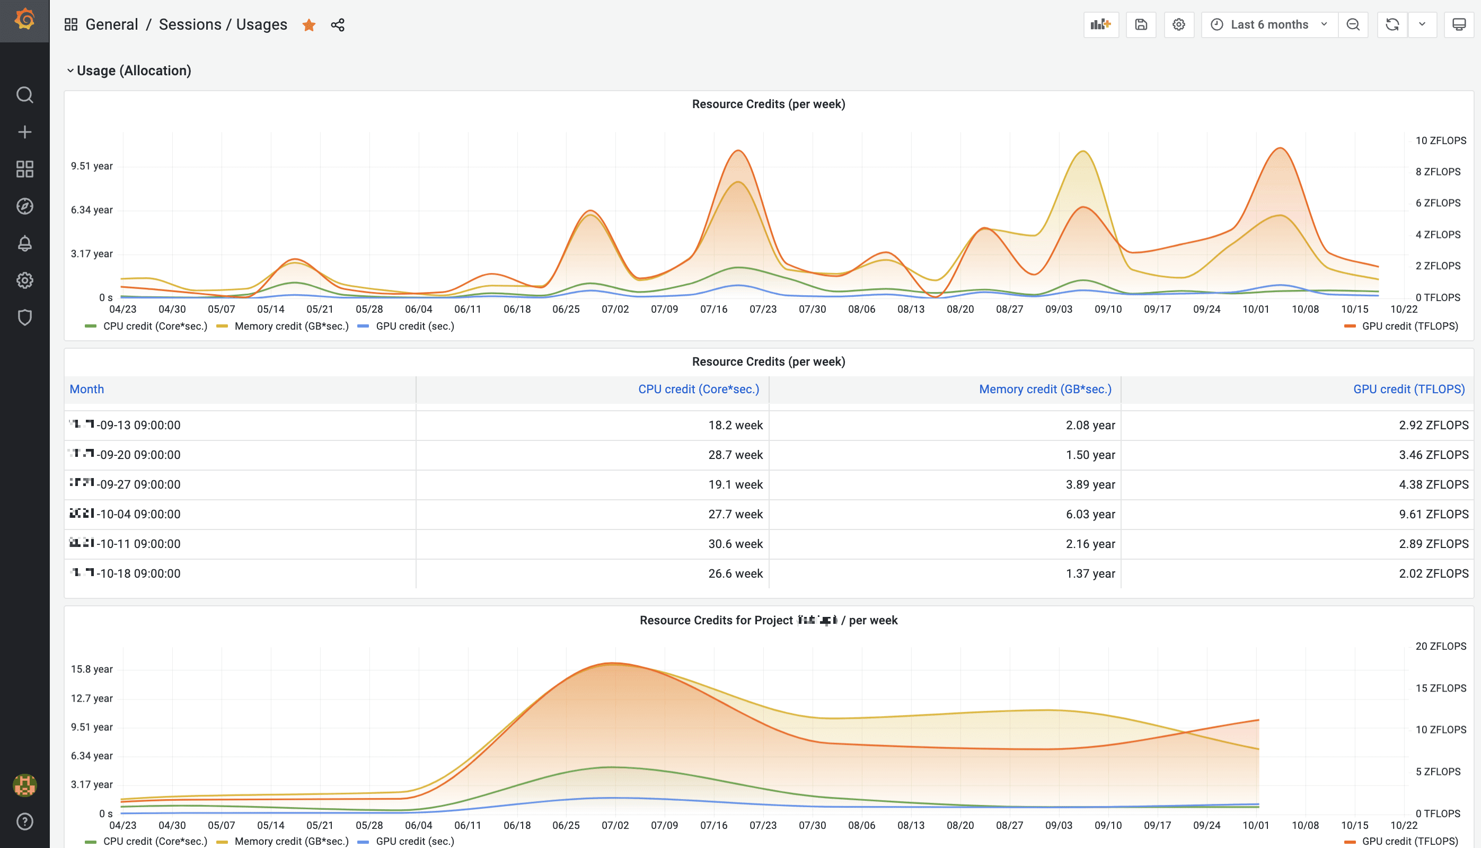Image resolution: width=1481 pixels, height=848 pixels.
Task: Select the 10-04 09:00:00 row cell
Action: point(240,514)
